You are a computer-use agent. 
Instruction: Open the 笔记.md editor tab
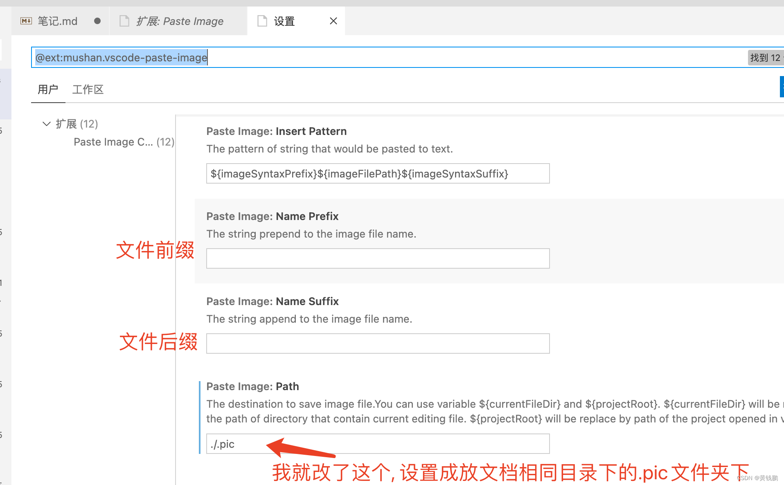61,21
